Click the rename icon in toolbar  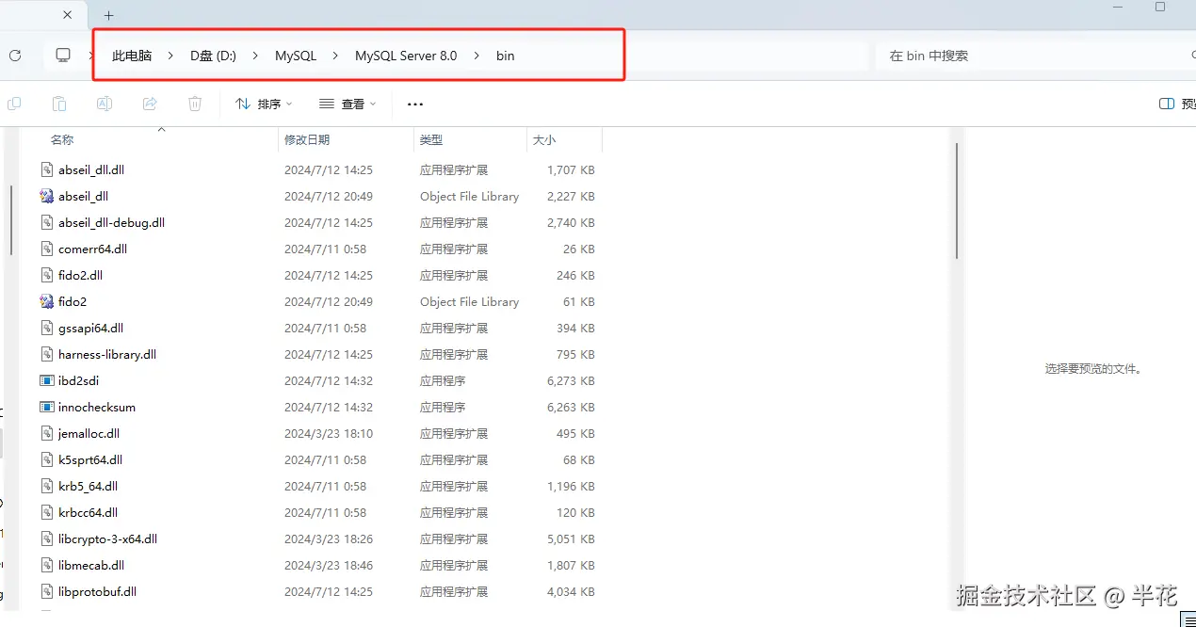[x=105, y=104]
